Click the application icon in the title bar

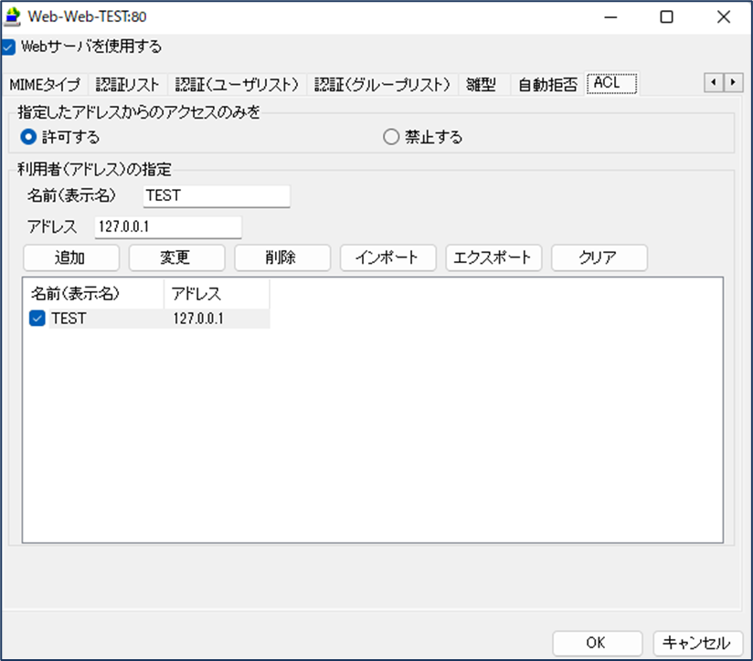[13, 16]
